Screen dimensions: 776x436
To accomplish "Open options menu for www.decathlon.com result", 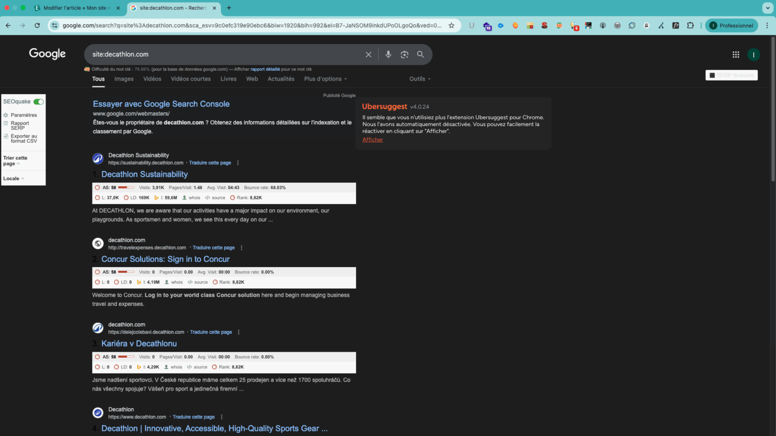I will tap(221, 417).
